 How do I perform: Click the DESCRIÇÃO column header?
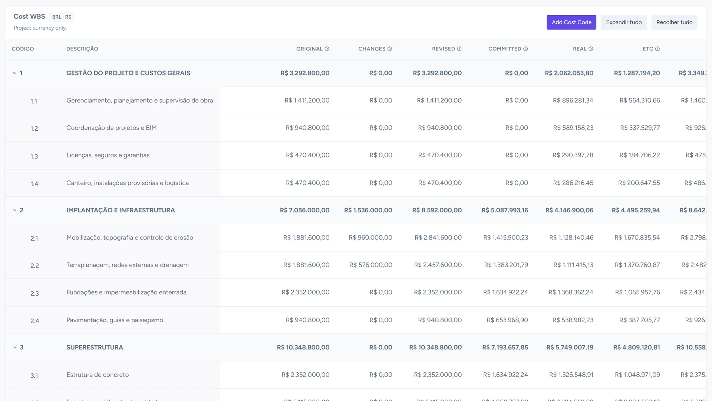[x=82, y=49]
